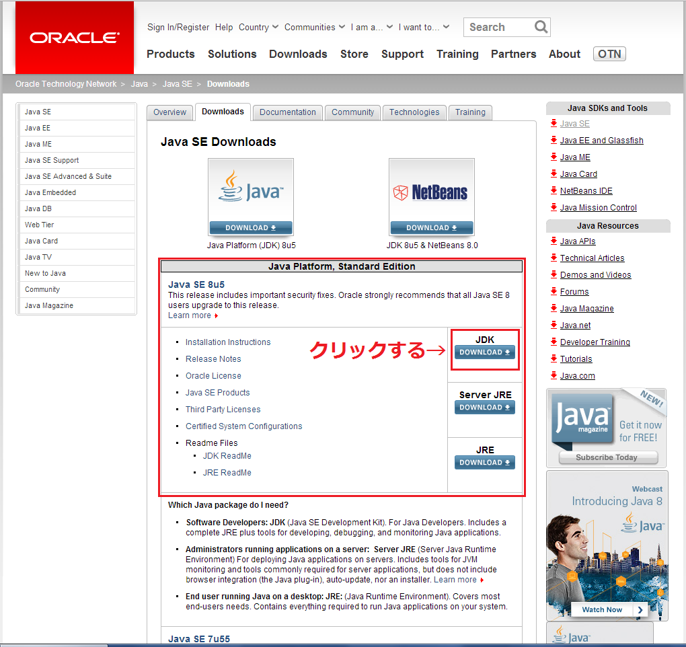686x647 pixels.
Task: Click red arrow icon beside Java EE and Glassfish
Action: (x=554, y=140)
